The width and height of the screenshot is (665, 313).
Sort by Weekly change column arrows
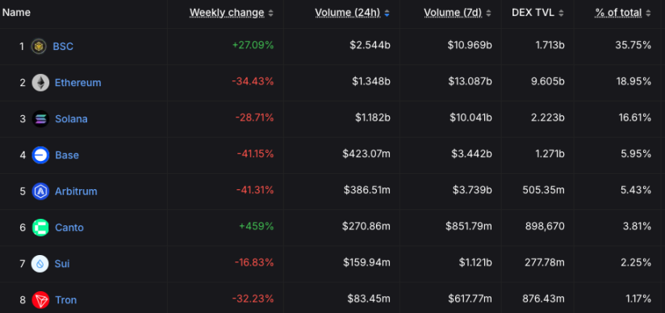(x=270, y=13)
